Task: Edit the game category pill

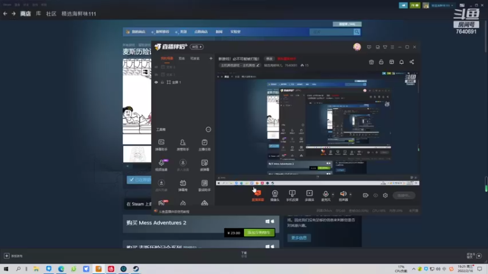Action: pyautogui.click(x=240, y=65)
